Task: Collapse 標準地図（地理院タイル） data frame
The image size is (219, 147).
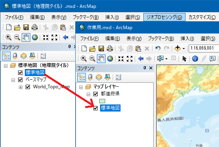Action: point(6,66)
